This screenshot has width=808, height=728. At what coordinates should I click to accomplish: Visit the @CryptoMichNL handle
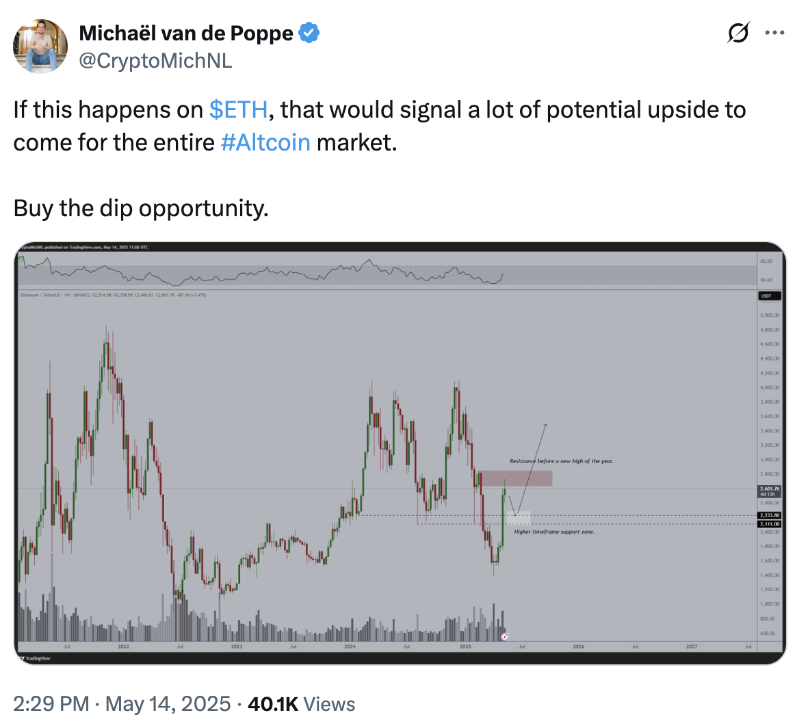156,61
